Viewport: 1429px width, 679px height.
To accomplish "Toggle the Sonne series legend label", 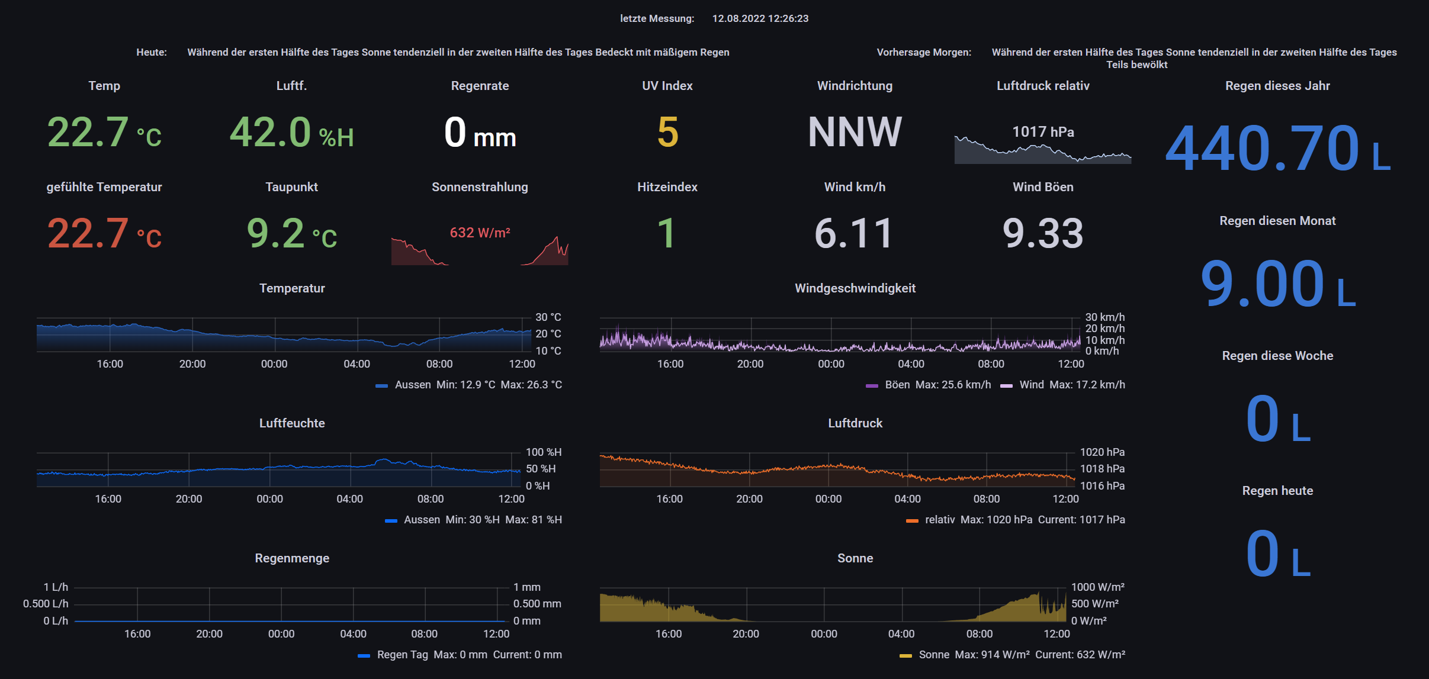I will click(934, 655).
